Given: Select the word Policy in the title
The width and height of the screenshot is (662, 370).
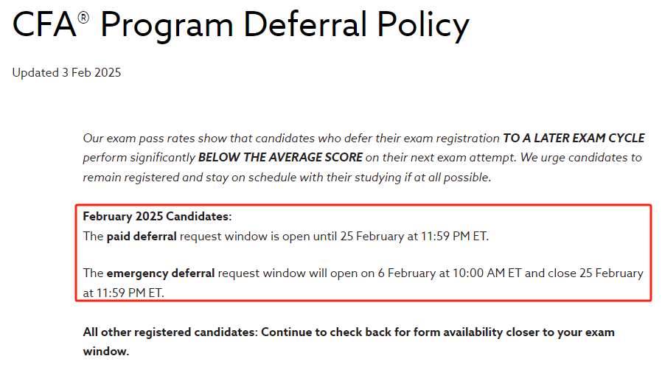Looking at the screenshot, I should [423, 25].
